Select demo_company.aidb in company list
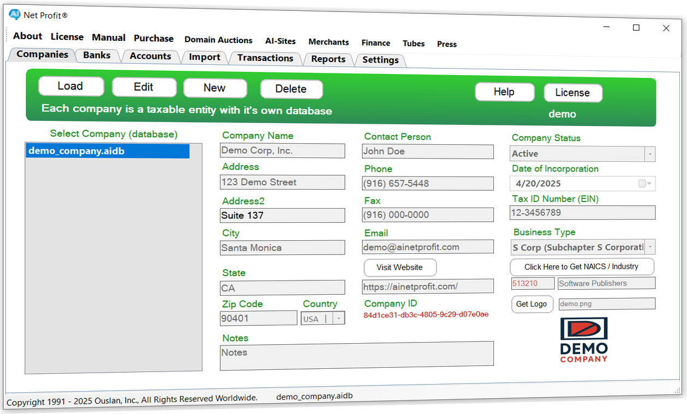Screen dimensions: 687x414 coord(107,151)
